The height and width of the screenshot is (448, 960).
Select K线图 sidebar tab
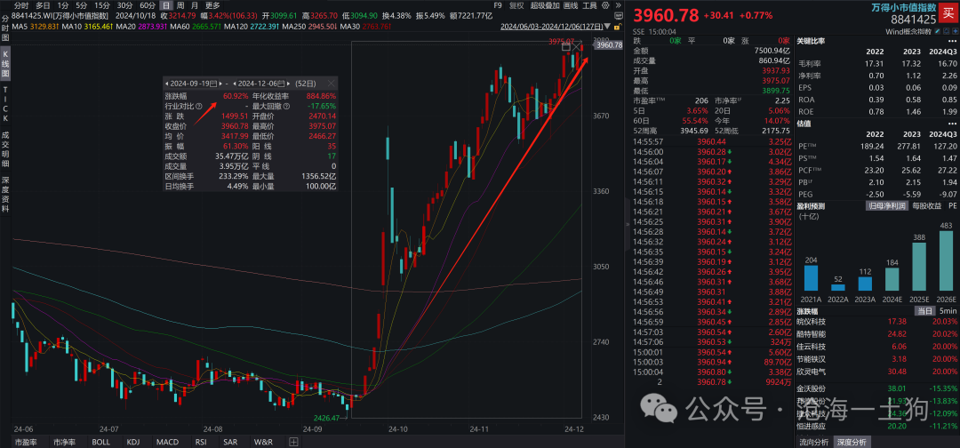pos(5,66)
